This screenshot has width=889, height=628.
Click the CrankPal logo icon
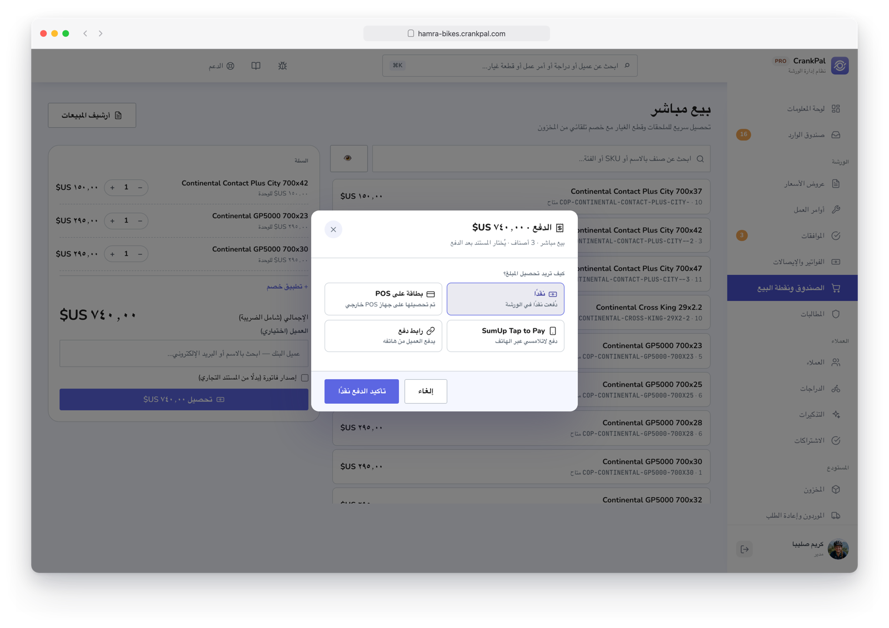[x=840, y=66]
